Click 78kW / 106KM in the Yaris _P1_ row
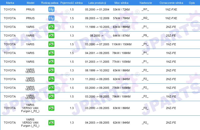Image resolution: width=200 pixels, height=130 pixels. coord(121,53)
